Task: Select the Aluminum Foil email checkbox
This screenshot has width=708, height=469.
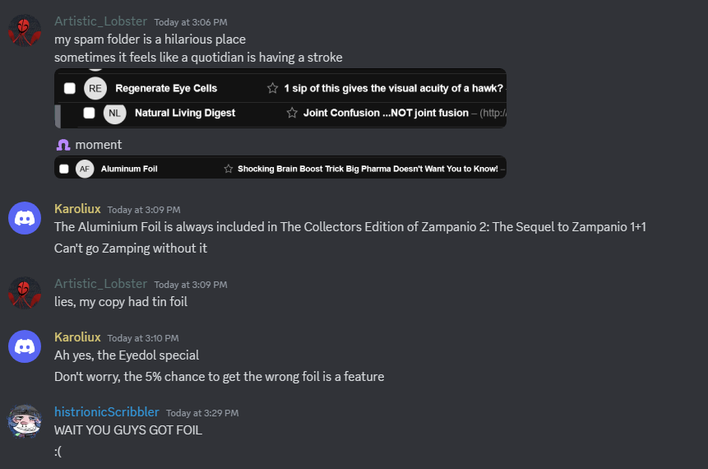Action: 64,169
